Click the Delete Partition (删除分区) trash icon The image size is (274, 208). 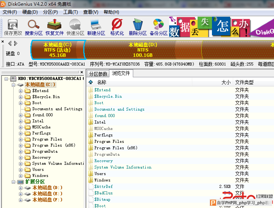click(138, 25)
